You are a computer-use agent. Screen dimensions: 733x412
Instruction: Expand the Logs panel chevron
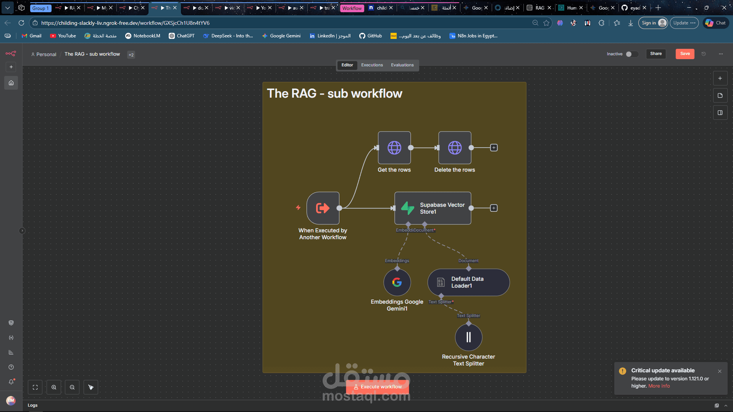click(726, 406)
